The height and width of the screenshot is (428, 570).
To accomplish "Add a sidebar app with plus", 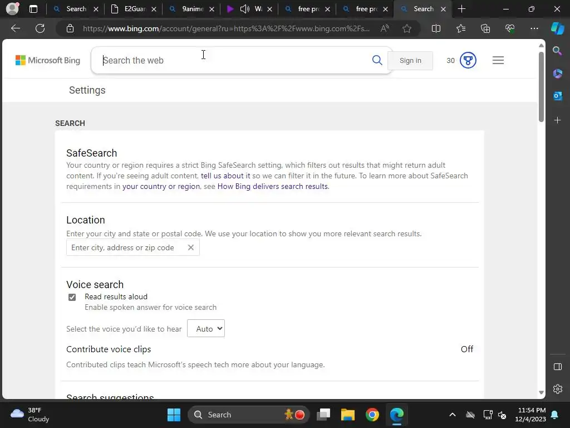I will click(x=557, y=120).
